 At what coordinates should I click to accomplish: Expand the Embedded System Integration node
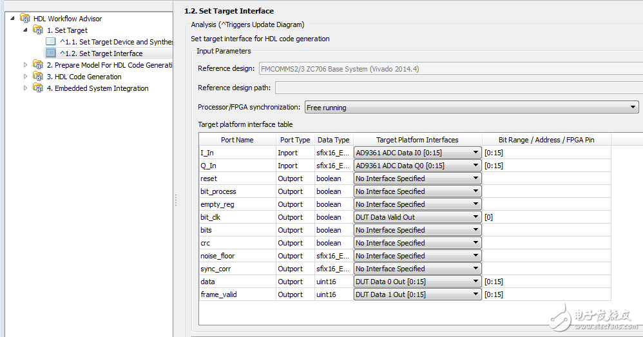(x=26, y=88)
